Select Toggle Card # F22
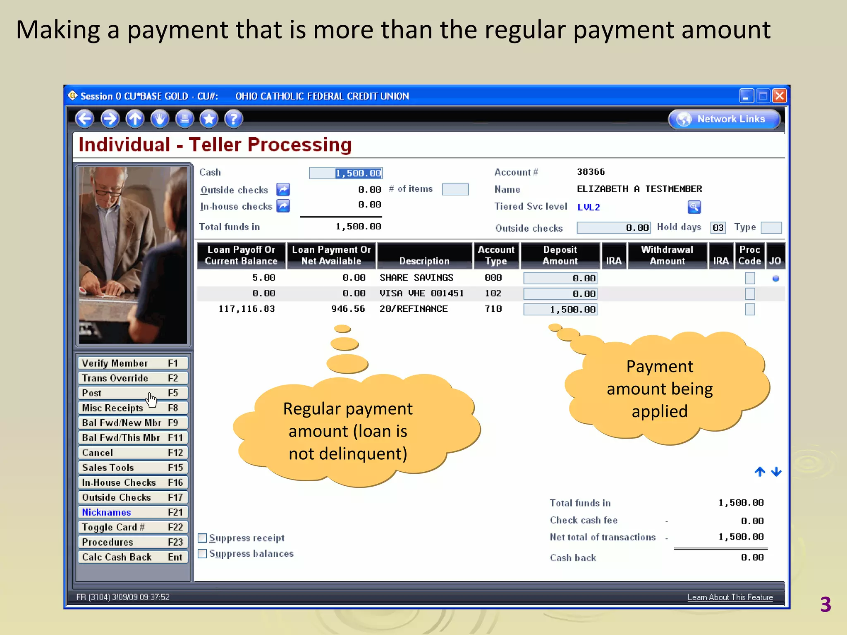Viewport: 847px width, 635px height. coord(133,527)
